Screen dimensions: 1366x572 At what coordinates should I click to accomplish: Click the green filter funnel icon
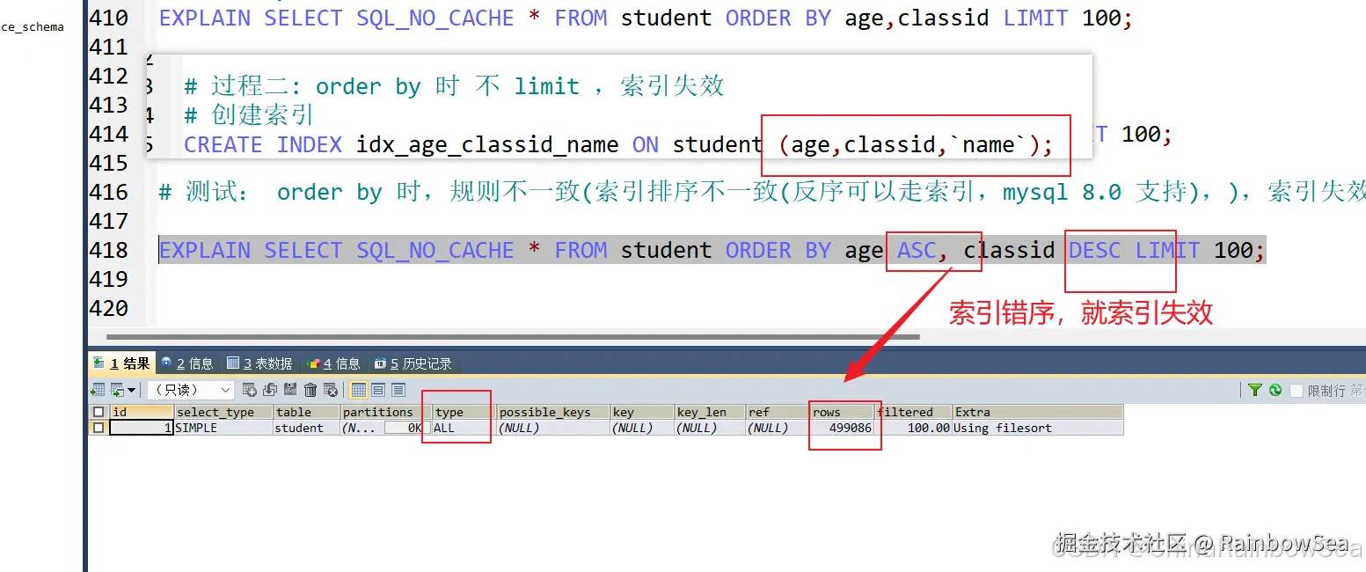(1255, 390)
